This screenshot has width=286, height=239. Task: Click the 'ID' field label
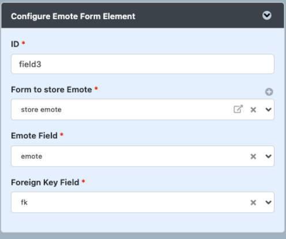pyautogui.click(x=15, y=44)
